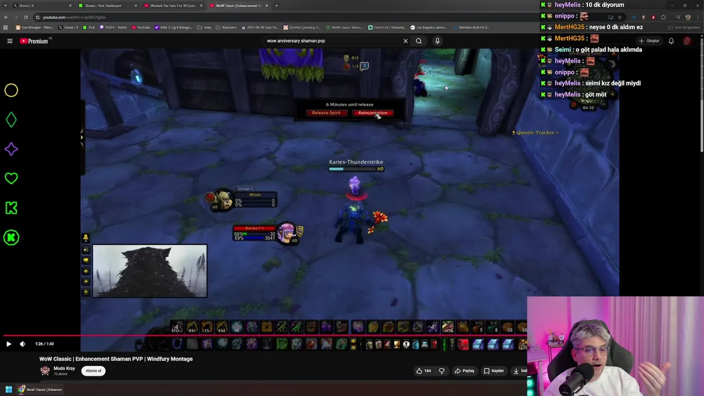Select the purple star marker icon

(x=11, y=149)
